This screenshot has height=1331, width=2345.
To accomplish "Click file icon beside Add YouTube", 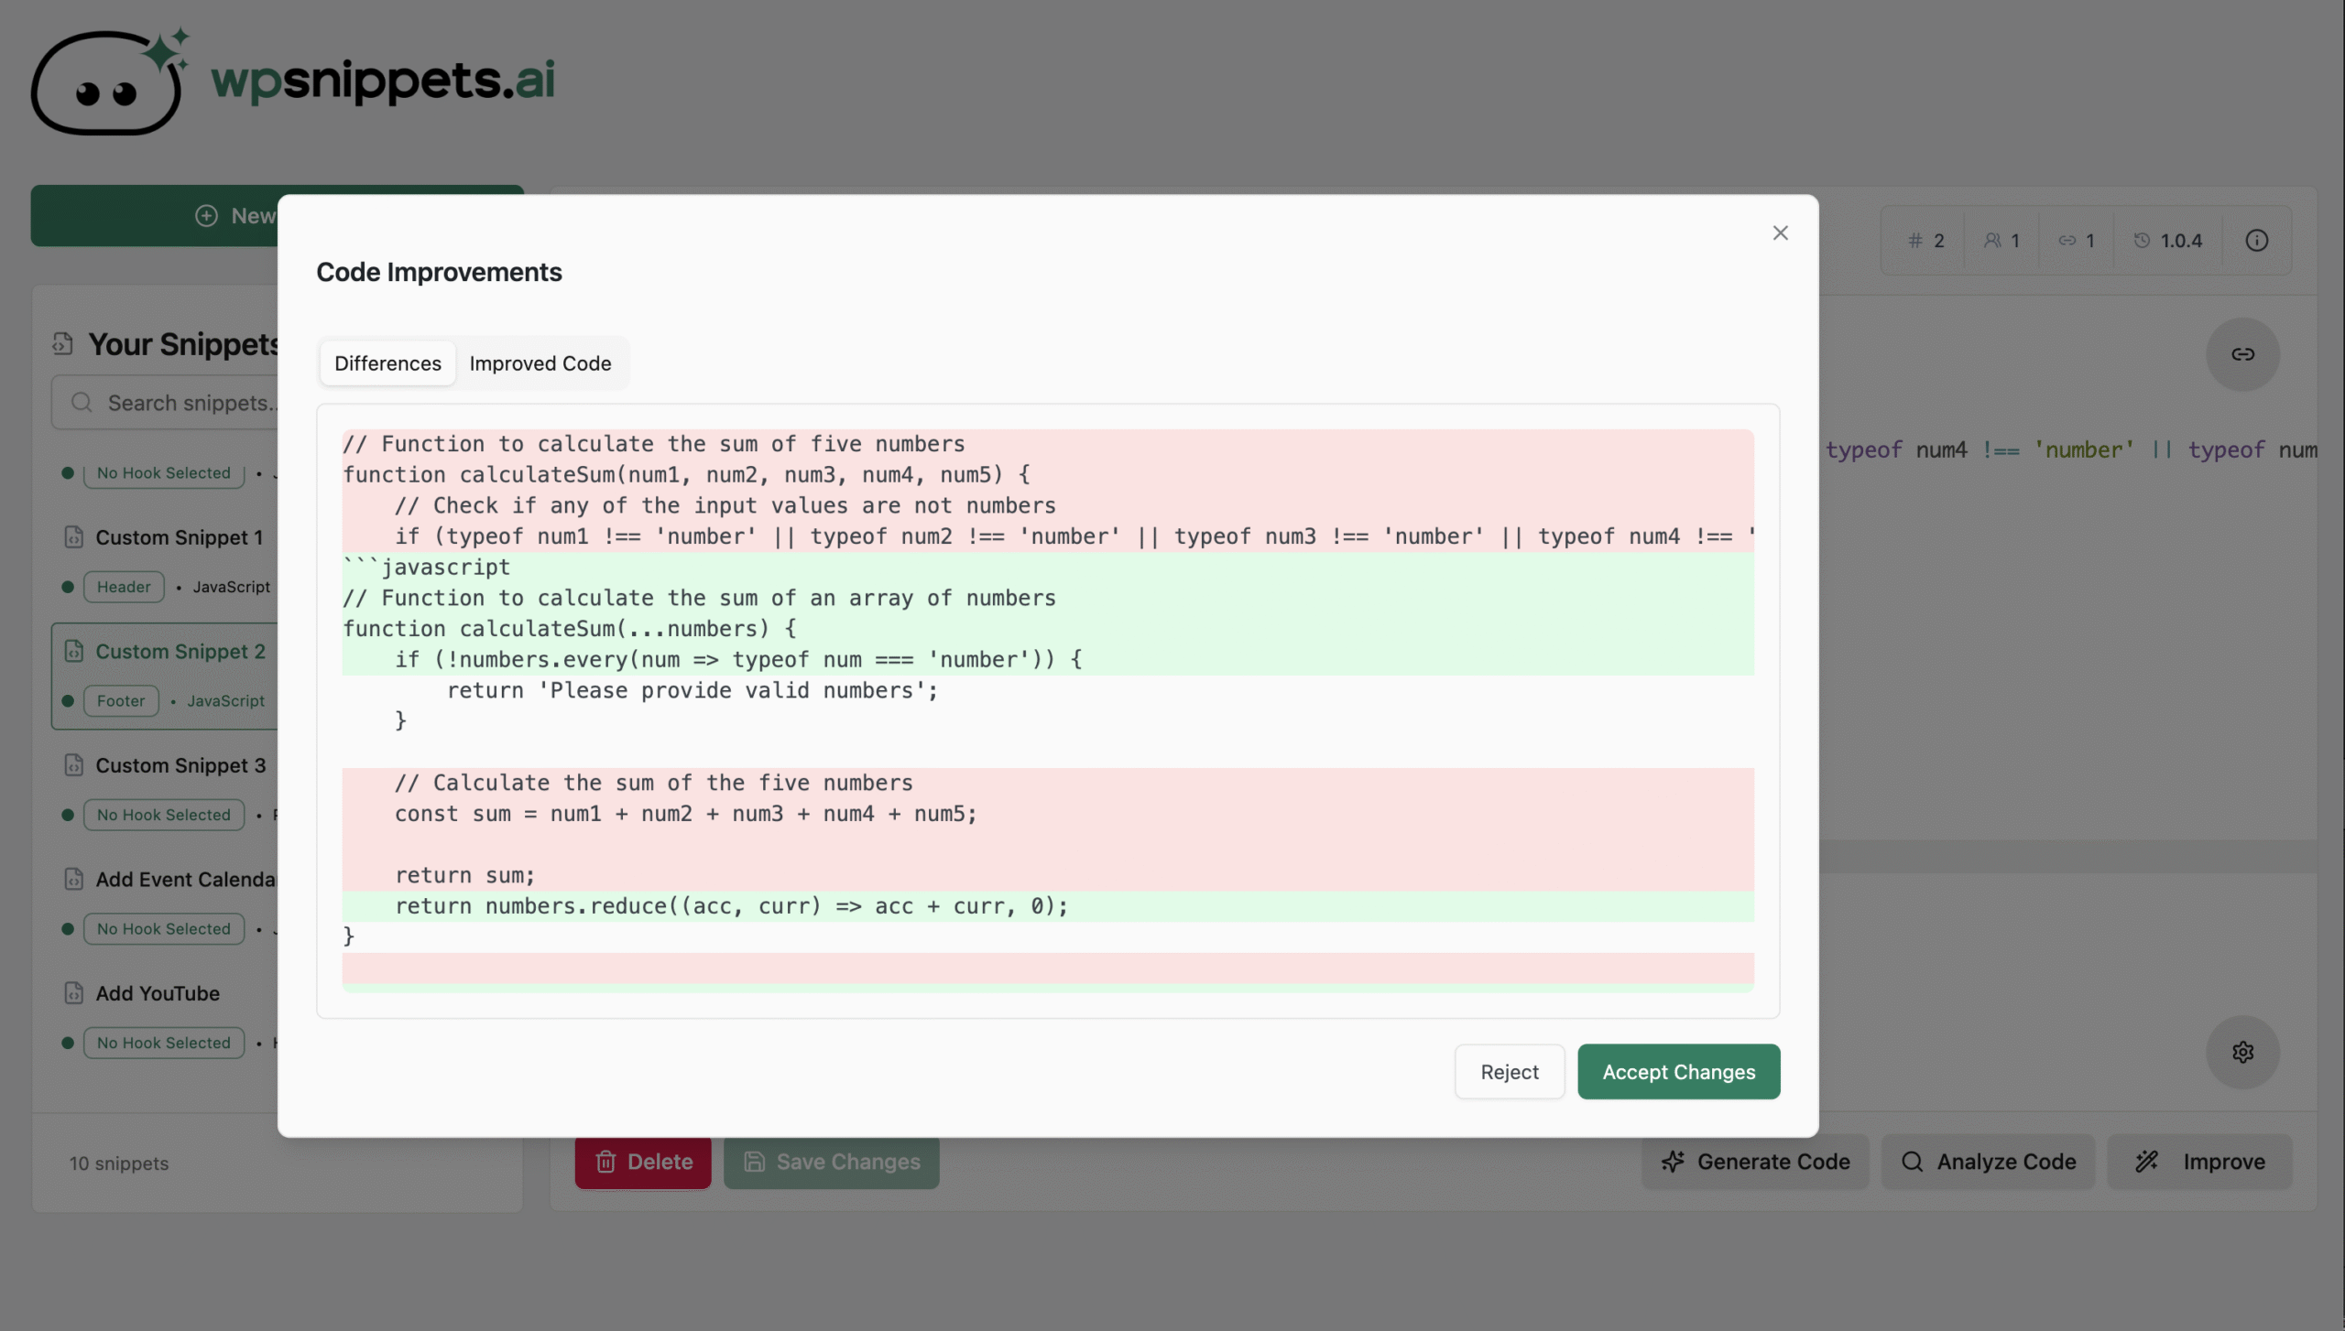I will pyautogui.click(x=74, y=993).
